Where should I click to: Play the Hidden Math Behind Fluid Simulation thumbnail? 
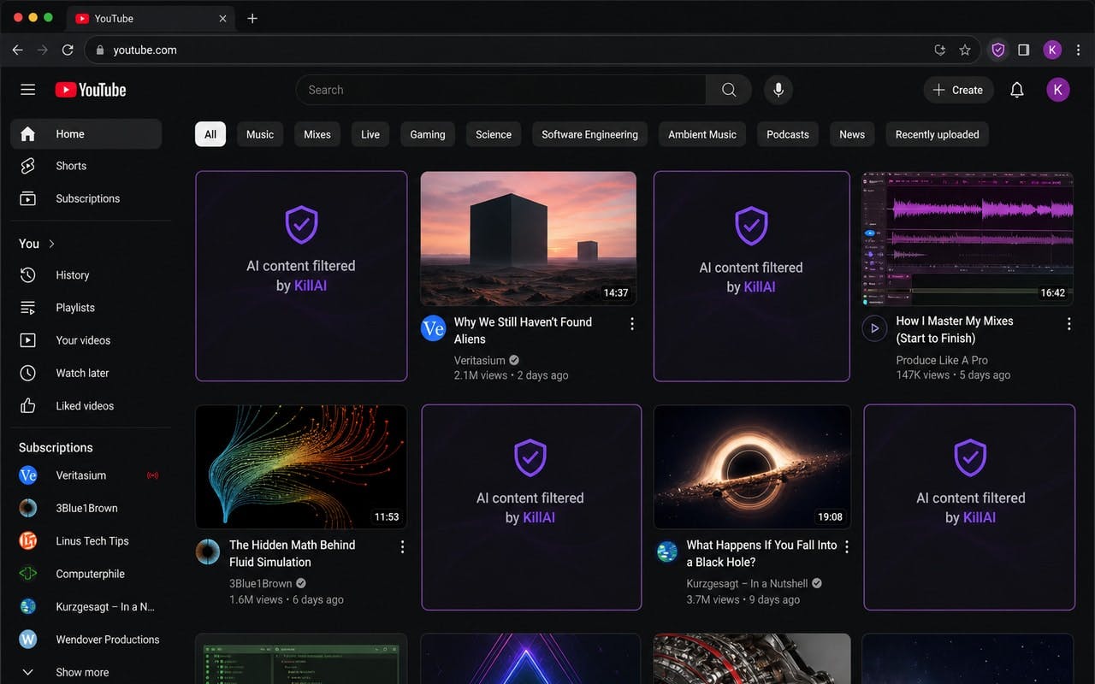coord(301,467)
